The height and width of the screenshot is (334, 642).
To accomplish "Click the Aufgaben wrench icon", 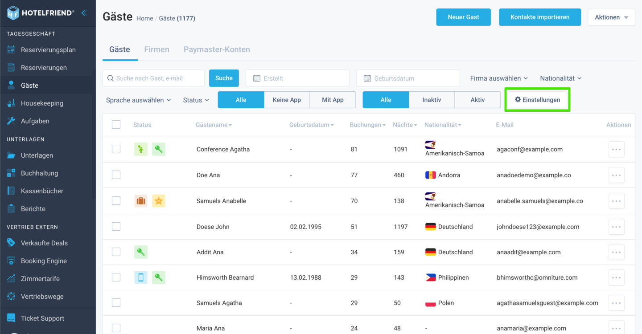I will click(11, 121).
